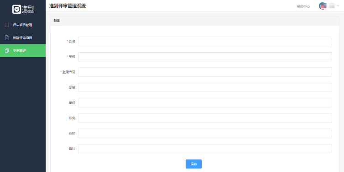Click the 准到评审管理系统 header title
The image size is (344, 172).
pos(68,6)
